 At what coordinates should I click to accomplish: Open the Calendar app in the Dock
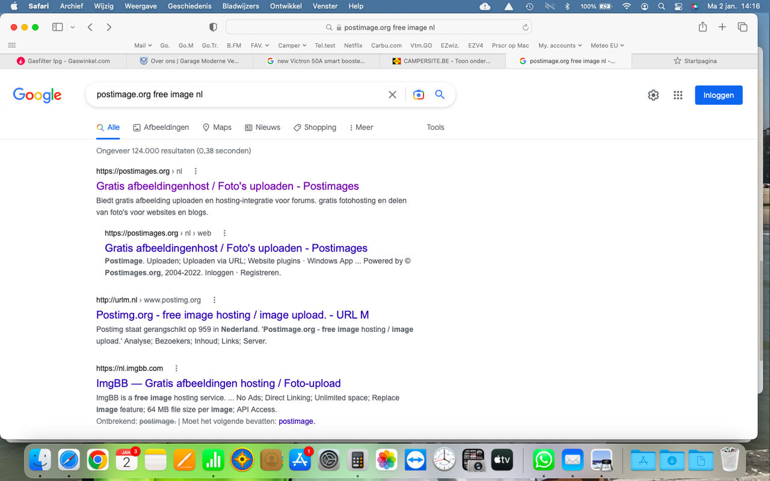coord(126,461)
